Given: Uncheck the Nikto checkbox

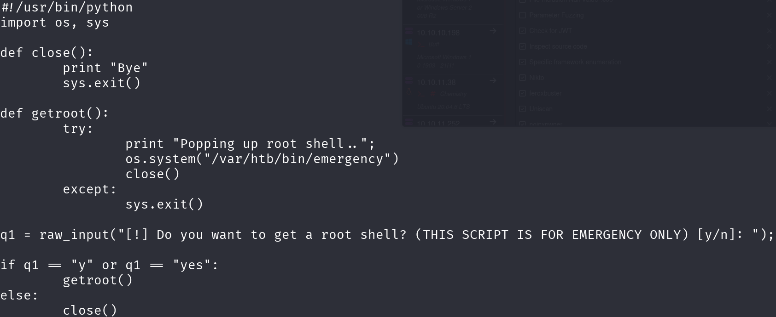Looking at the screenshot, I should click(522, 78).
